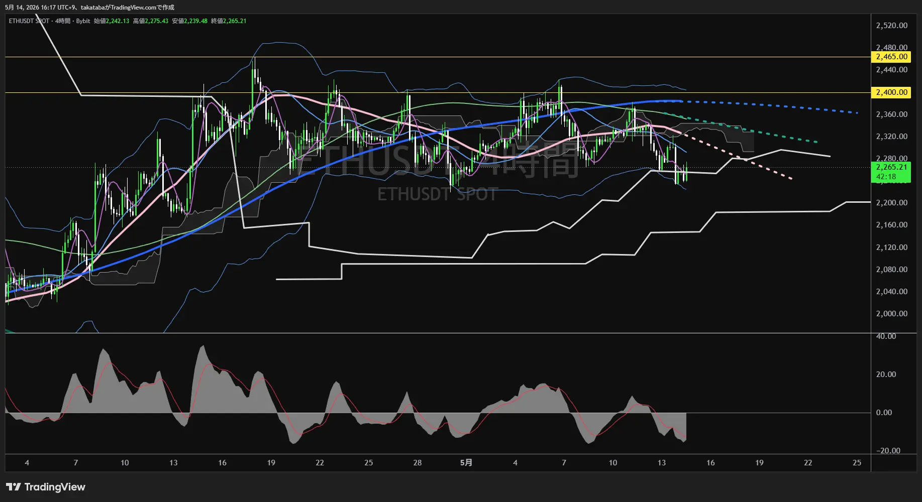This screenshot has height=502, width=922.
Task: Click the 20.00 oscillator scale label
Action: pos(886,374)
